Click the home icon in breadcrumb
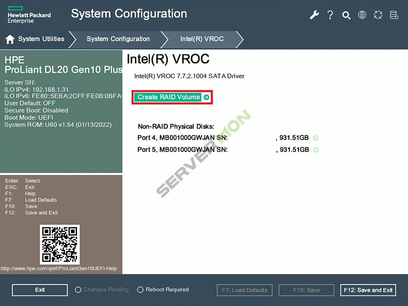Viewport: 408px width, 306px height. click(x=10, y=39)
